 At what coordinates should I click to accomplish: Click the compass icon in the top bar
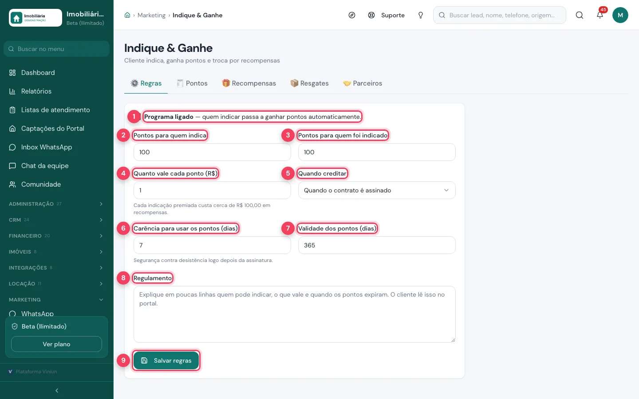352,15
